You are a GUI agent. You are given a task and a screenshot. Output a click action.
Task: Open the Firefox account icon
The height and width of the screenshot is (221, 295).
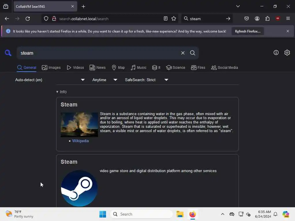point(257,18)
